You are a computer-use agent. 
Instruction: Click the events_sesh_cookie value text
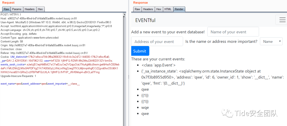point(60,68)
